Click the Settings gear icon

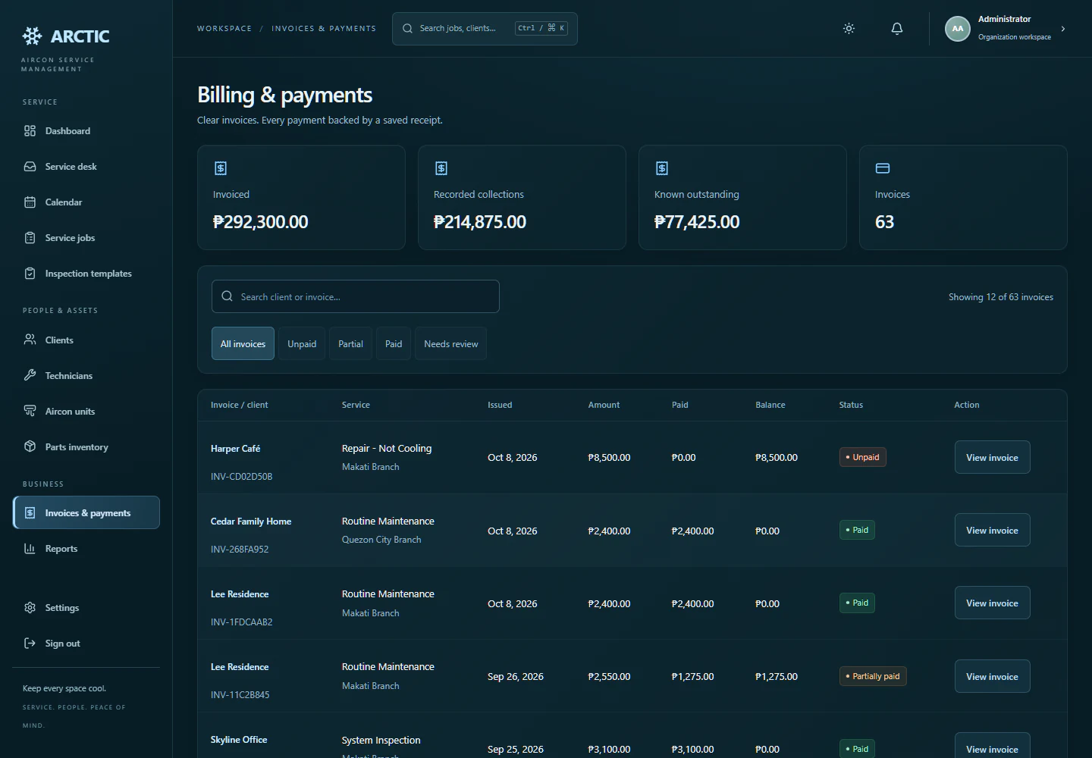click(30, 607)
